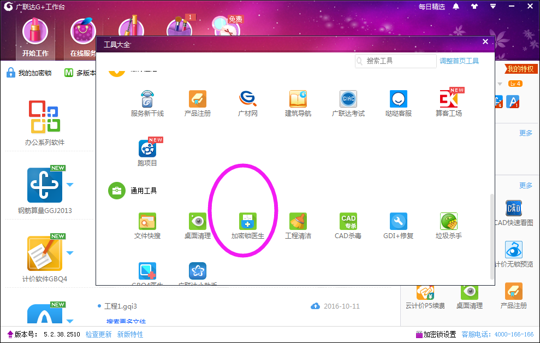The width and height of the screenshot is (540, 343).
Task: Expand dropdown next to 计价软件GBQ4
Action: click(x=70, y=253)
